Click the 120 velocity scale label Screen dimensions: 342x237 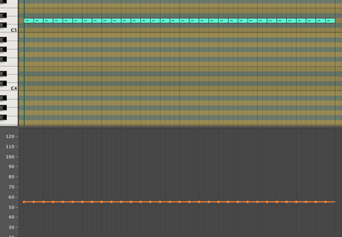pos(10,137)
